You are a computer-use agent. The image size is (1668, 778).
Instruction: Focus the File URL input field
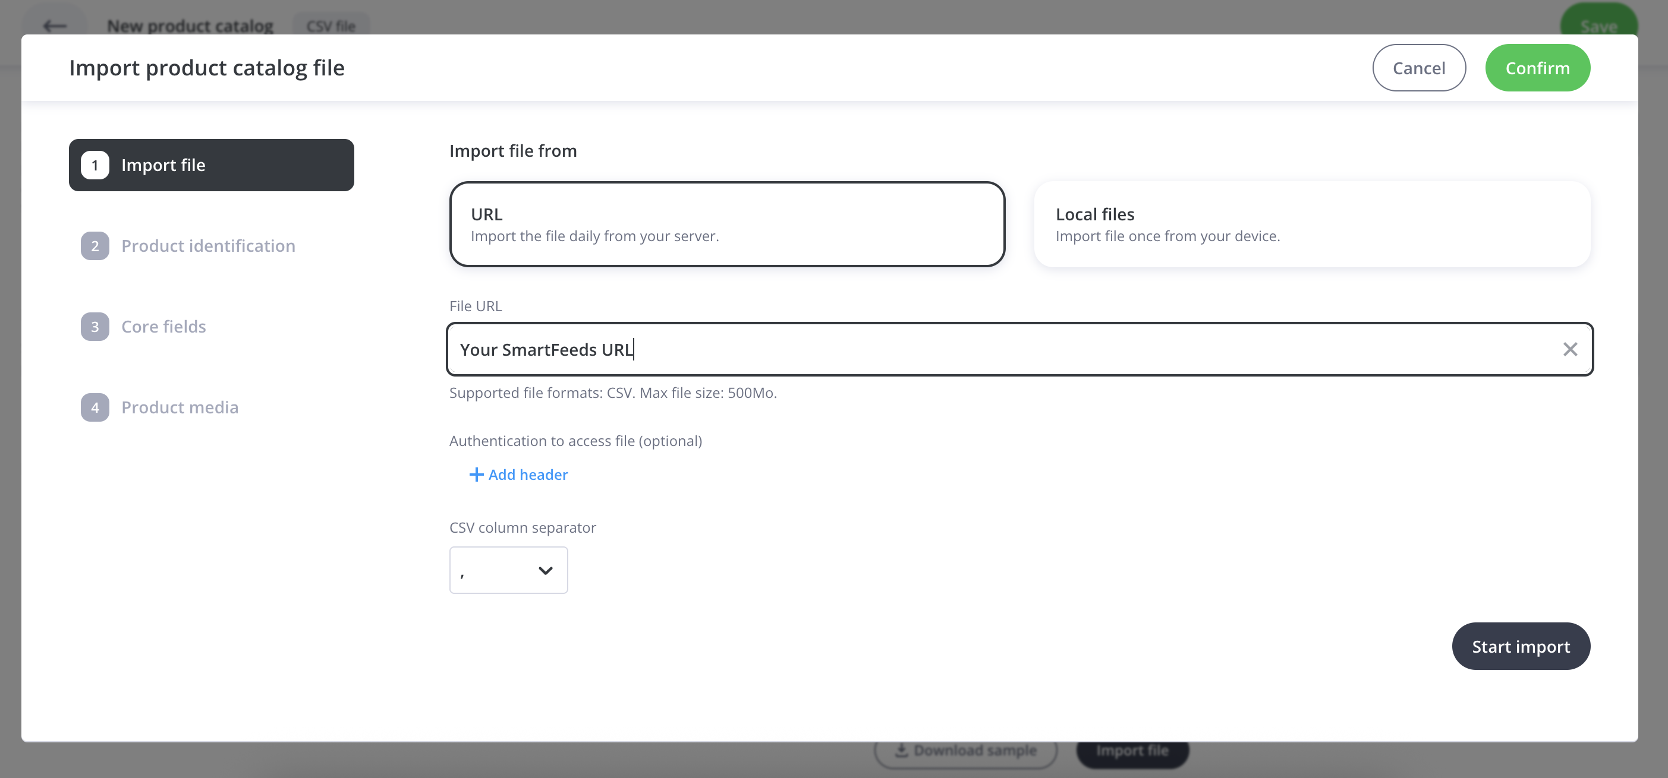point(1019,349)
